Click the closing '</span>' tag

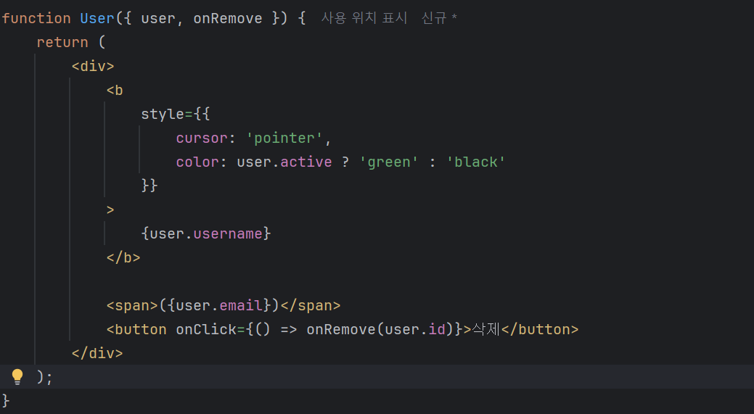coord(311,306)
